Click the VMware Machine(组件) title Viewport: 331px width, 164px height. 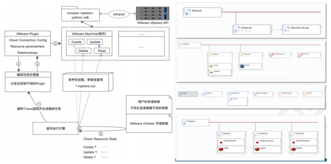point(89,33)
